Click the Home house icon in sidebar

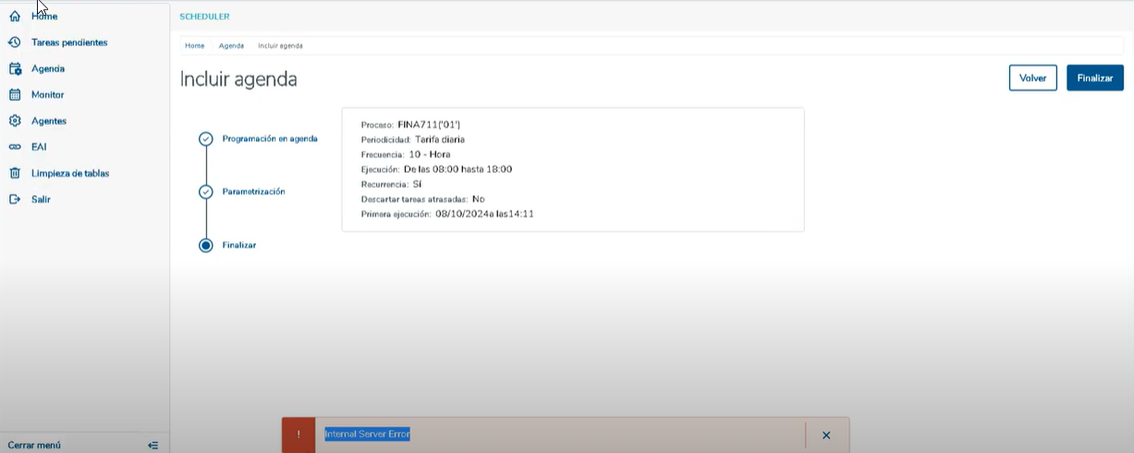15,17
